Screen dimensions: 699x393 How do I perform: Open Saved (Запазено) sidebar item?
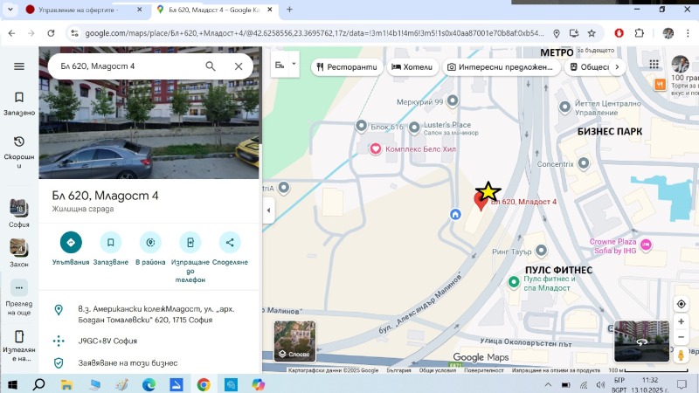[x=19, y=103]
